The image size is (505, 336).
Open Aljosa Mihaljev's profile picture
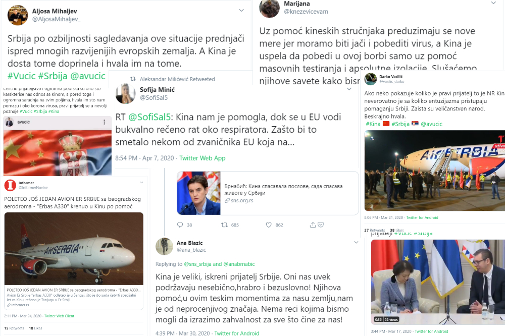[x=18, y=15]
